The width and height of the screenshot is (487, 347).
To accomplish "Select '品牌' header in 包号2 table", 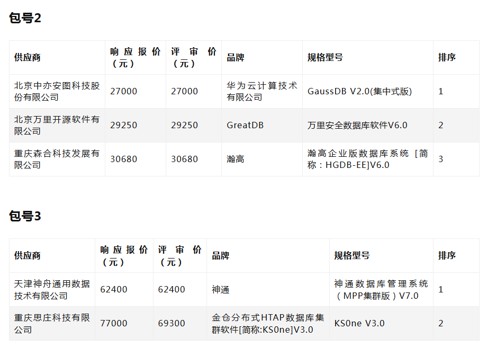I will tap(236, 58).
